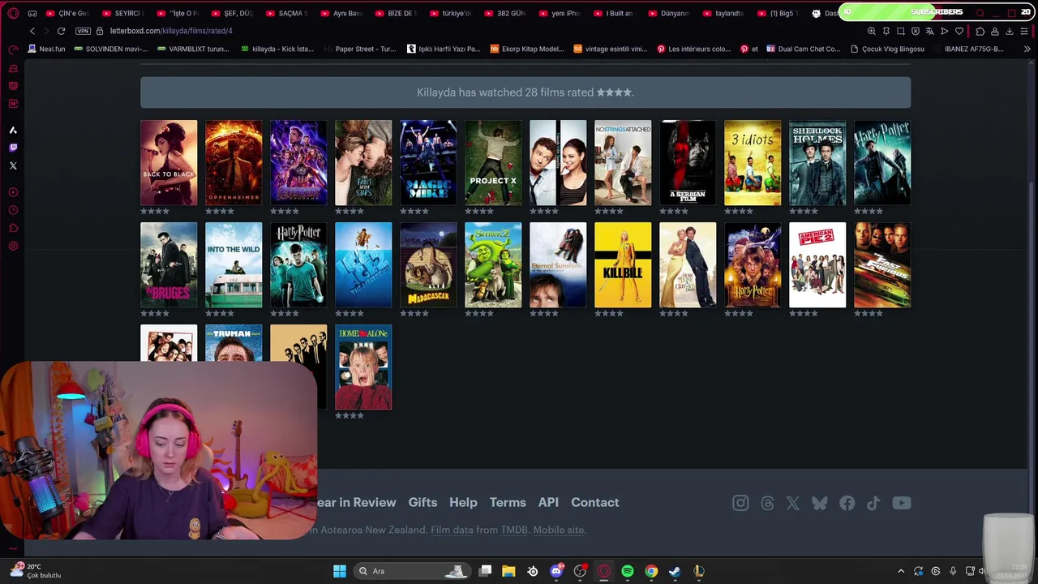Open the No Strings Attached poster
Image resolution: width=1038 pixels, height=584 pixels.
click(623, 163)
